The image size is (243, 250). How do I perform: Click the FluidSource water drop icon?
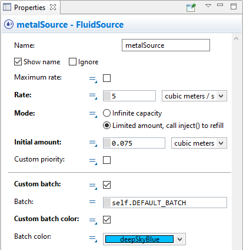point(9,24)
